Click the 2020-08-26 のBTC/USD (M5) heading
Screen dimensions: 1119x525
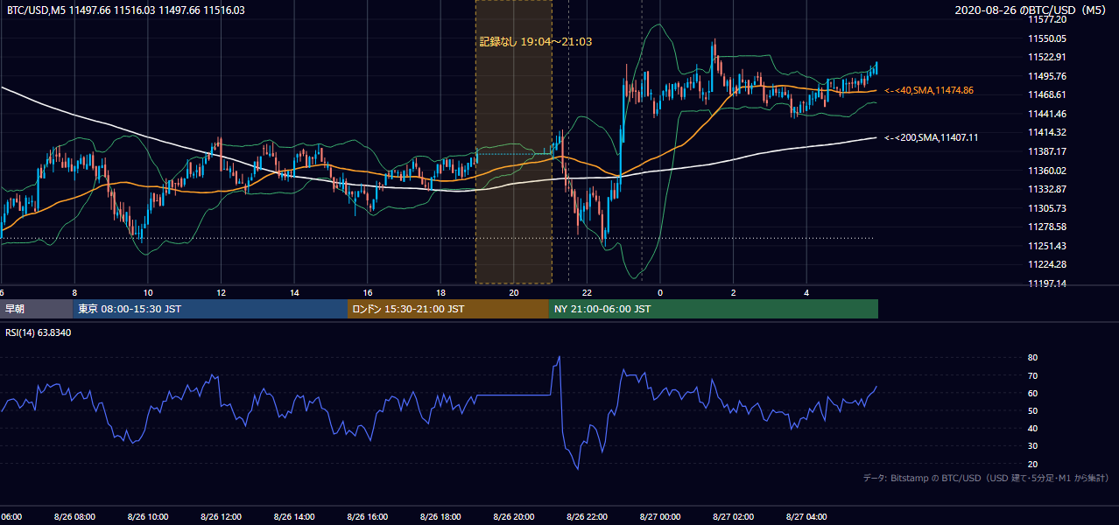[1033, 10]
